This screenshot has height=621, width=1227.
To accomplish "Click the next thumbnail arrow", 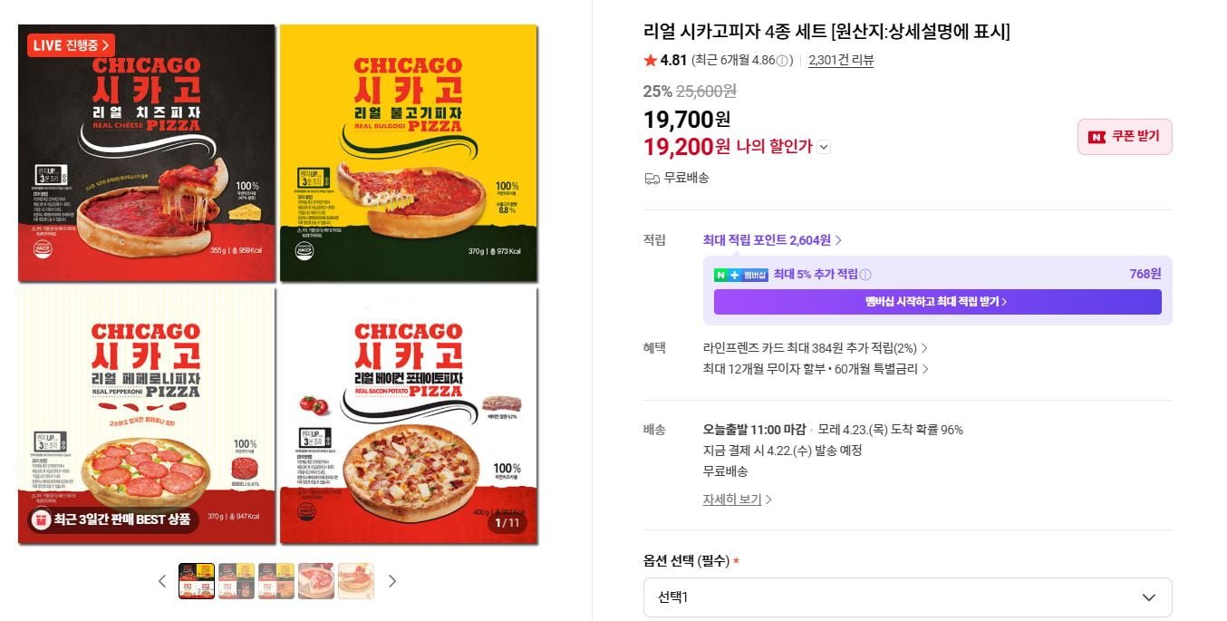I will (x=392, y=581).
